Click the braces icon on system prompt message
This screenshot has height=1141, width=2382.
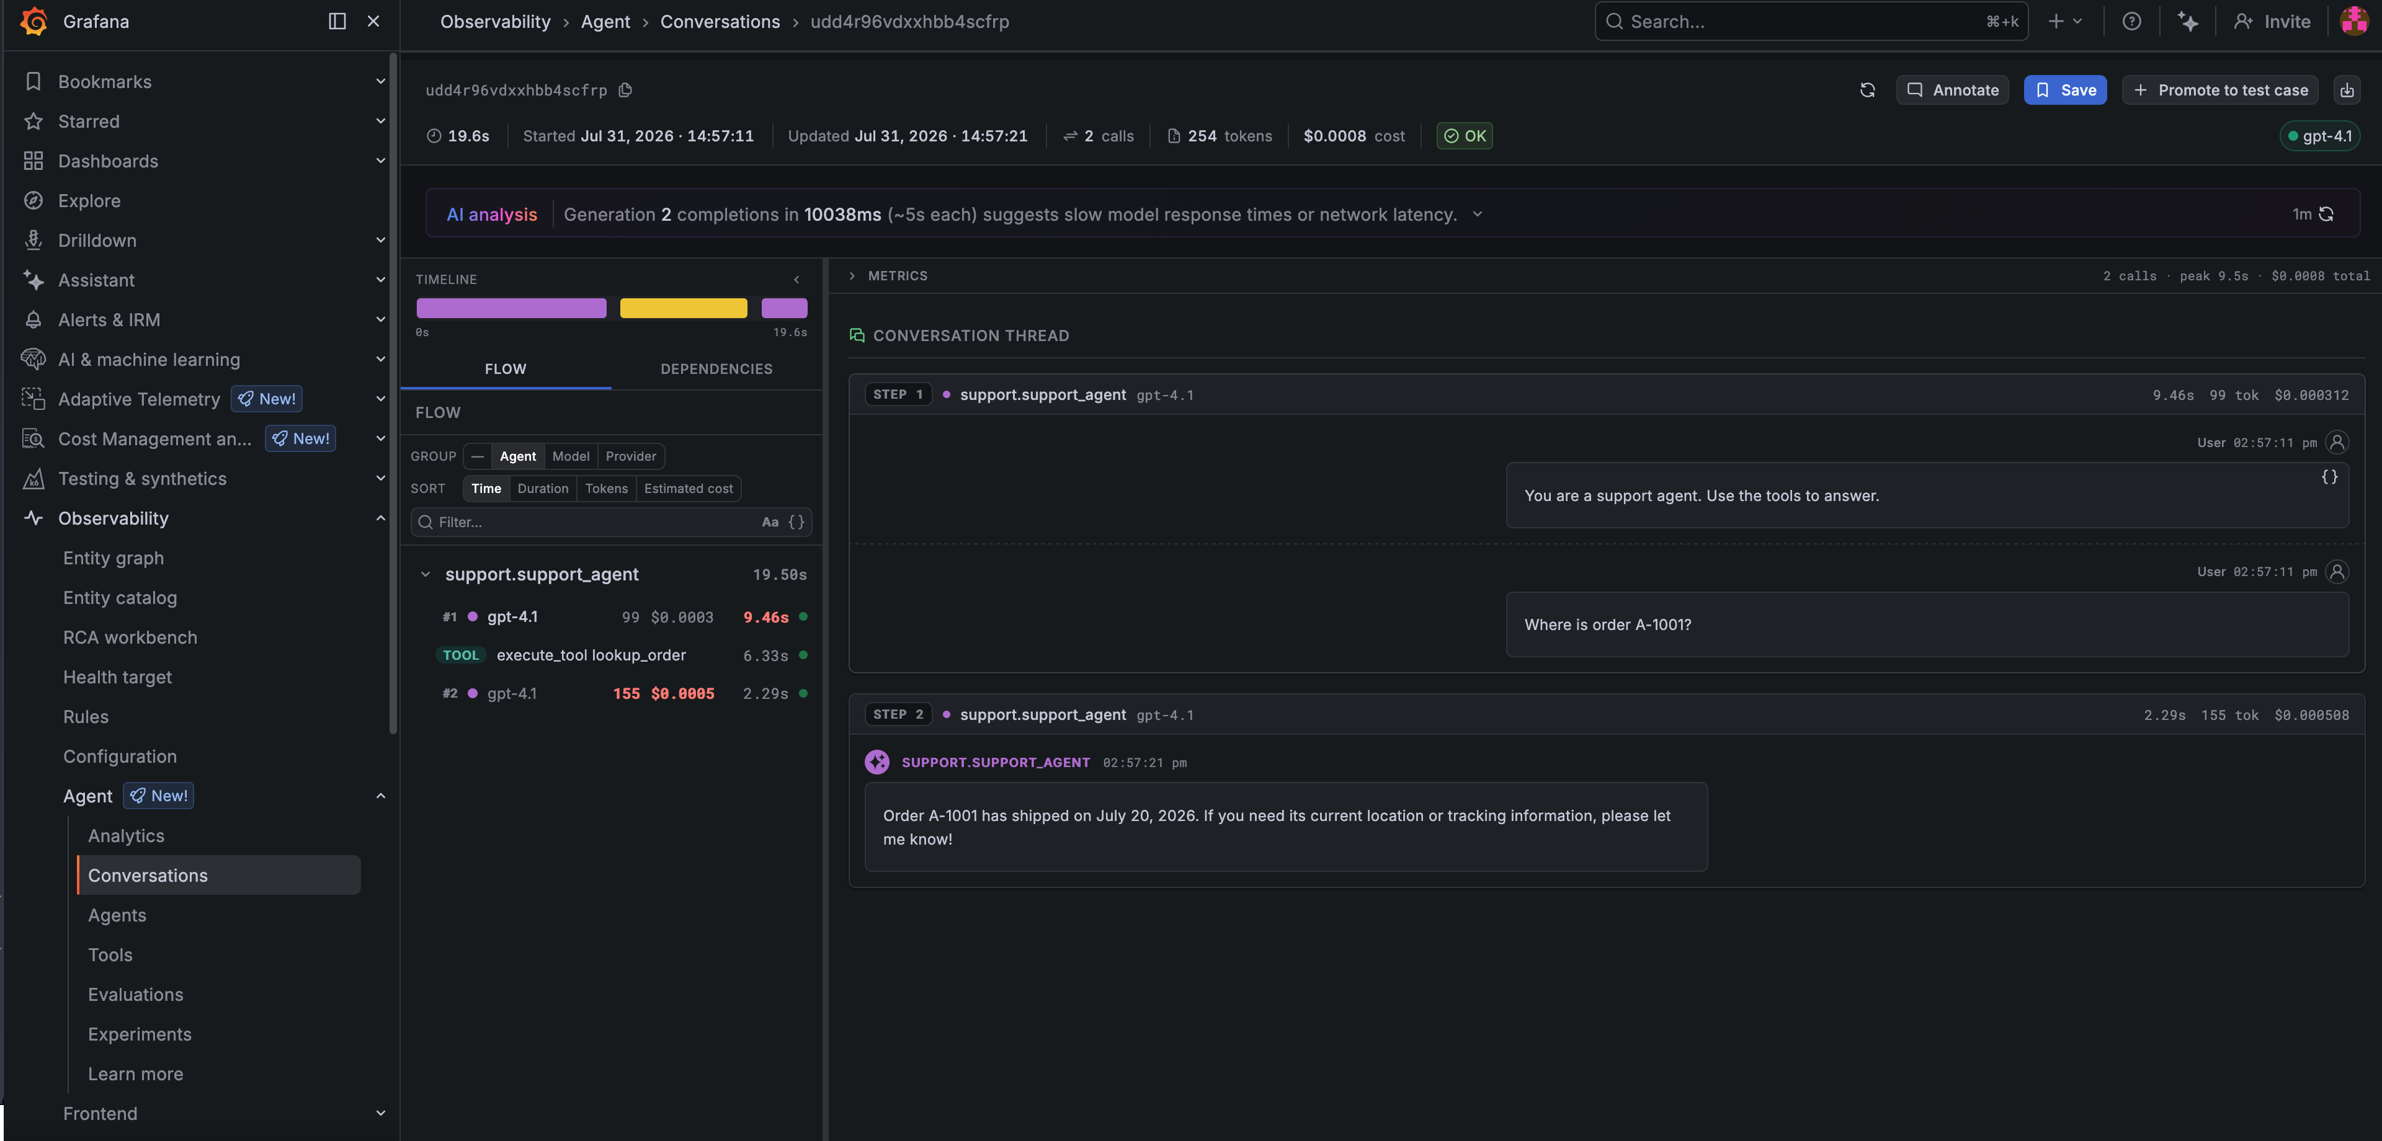(2329, 477)
